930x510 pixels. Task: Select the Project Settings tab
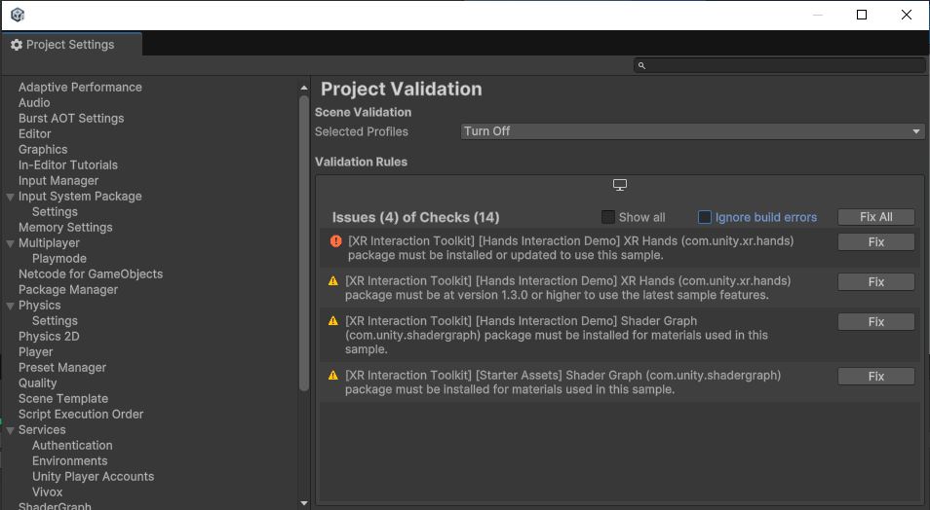point(70,45)
